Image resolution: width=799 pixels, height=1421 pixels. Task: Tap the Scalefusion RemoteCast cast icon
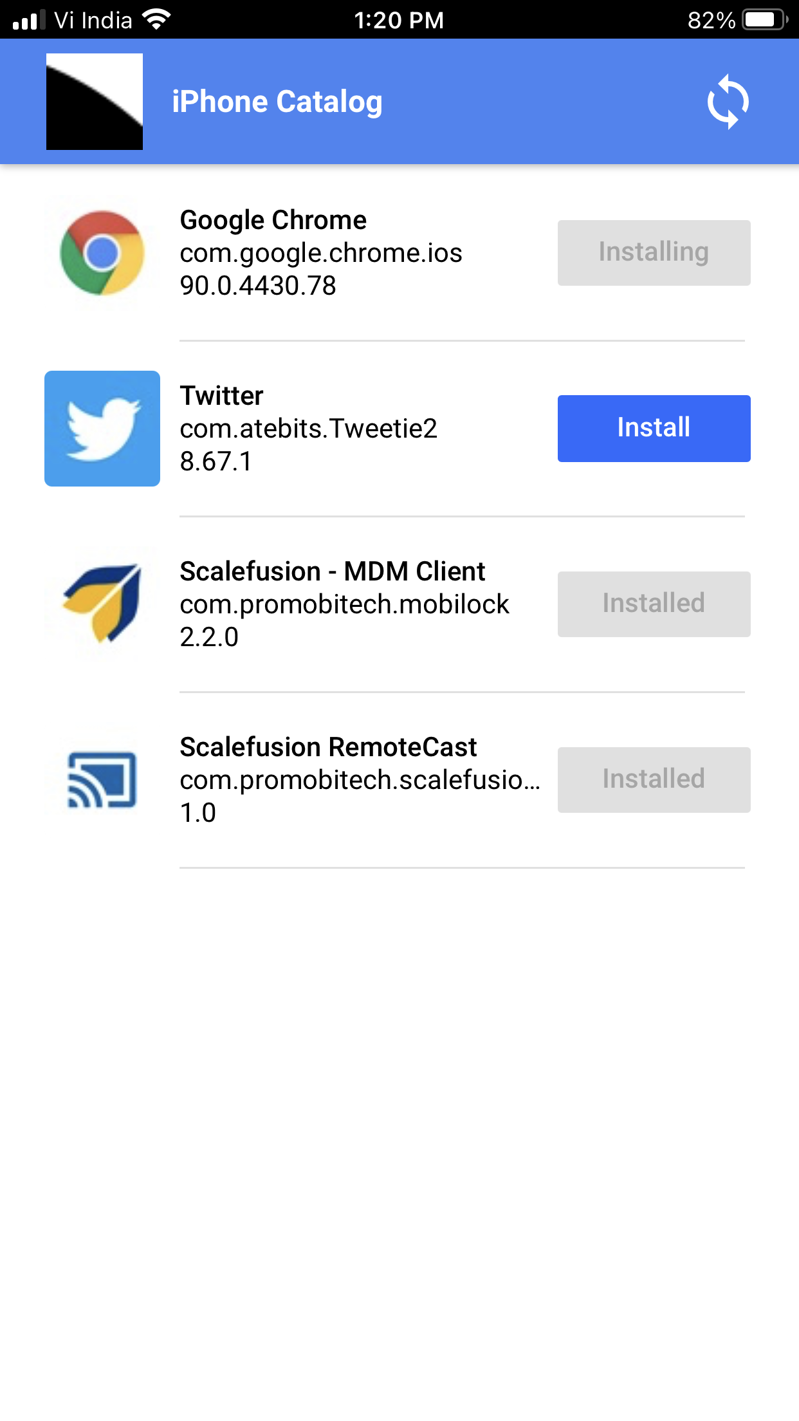coord(102,780)
